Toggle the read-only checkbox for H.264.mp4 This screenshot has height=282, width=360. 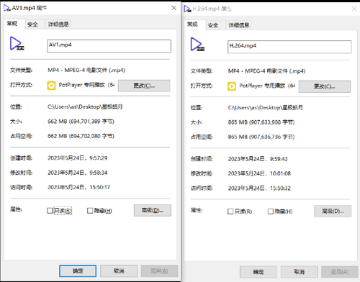coord(230,211)
